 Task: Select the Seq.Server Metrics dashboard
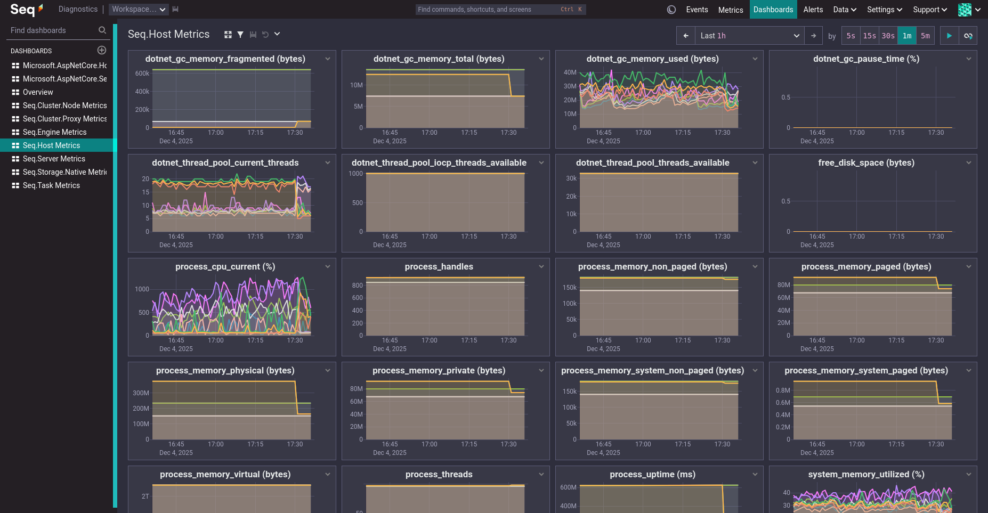tap(53, 159)
